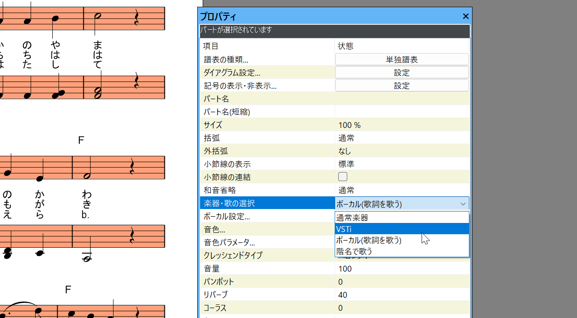Click the まはて half note in the score
Screen dimensions: 577x318
tap(97, 16)
